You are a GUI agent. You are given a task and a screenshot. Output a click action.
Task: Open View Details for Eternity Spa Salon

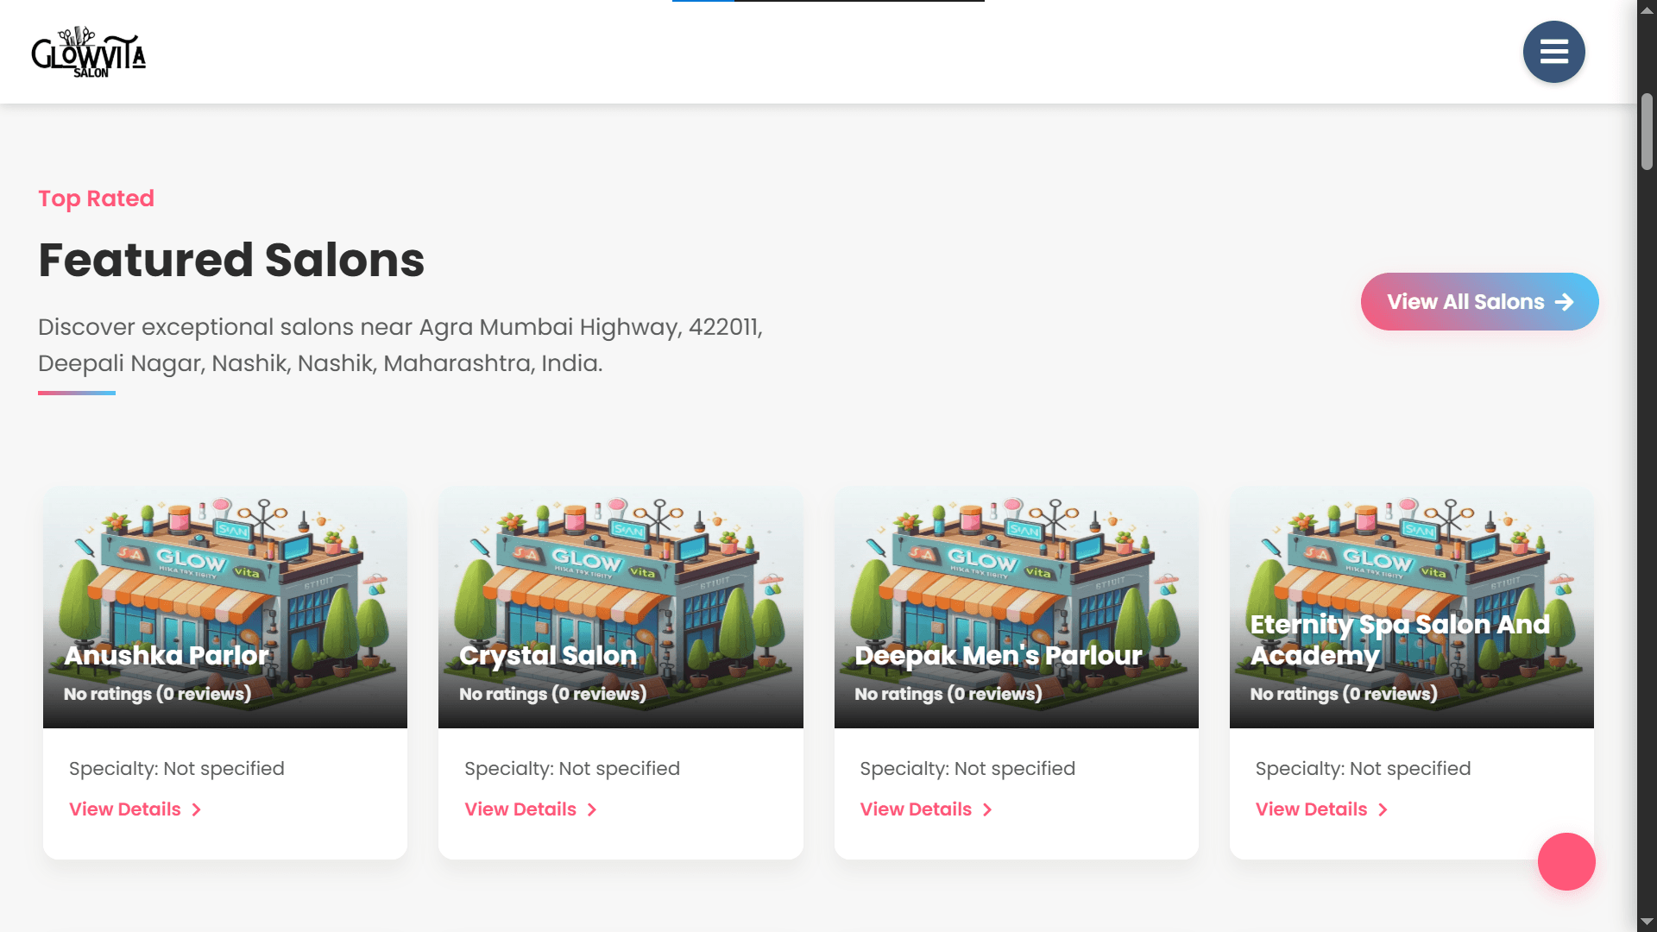1311,809
